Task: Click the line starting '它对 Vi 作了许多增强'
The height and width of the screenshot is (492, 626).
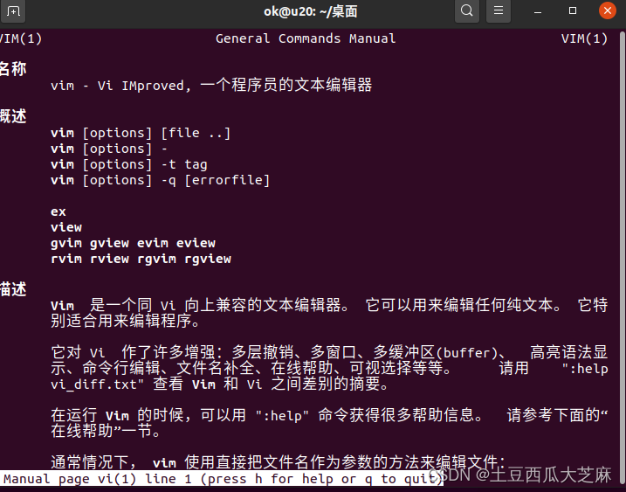Action: coord(329,352)
